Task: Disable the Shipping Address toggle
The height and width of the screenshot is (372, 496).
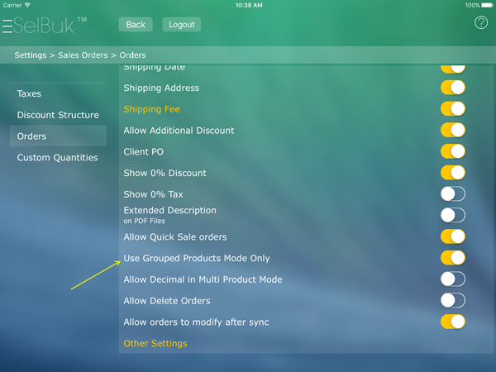Action: point(452,88)
